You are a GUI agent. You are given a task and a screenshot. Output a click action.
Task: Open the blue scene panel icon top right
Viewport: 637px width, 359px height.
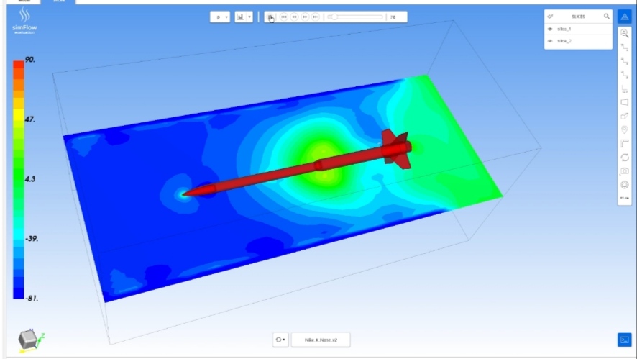[x=624, y=16]
